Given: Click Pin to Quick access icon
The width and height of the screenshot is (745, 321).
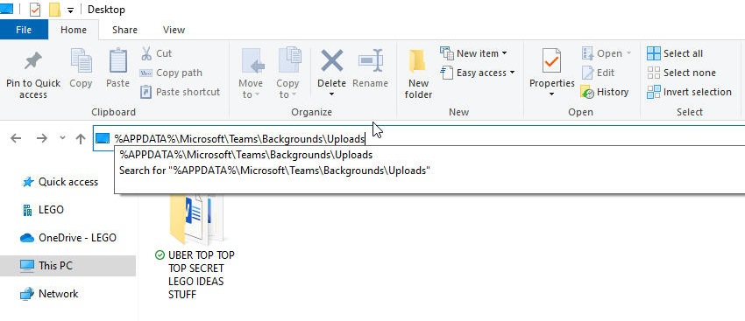Looking at the screenshot, I should click(x=32, y=61).
